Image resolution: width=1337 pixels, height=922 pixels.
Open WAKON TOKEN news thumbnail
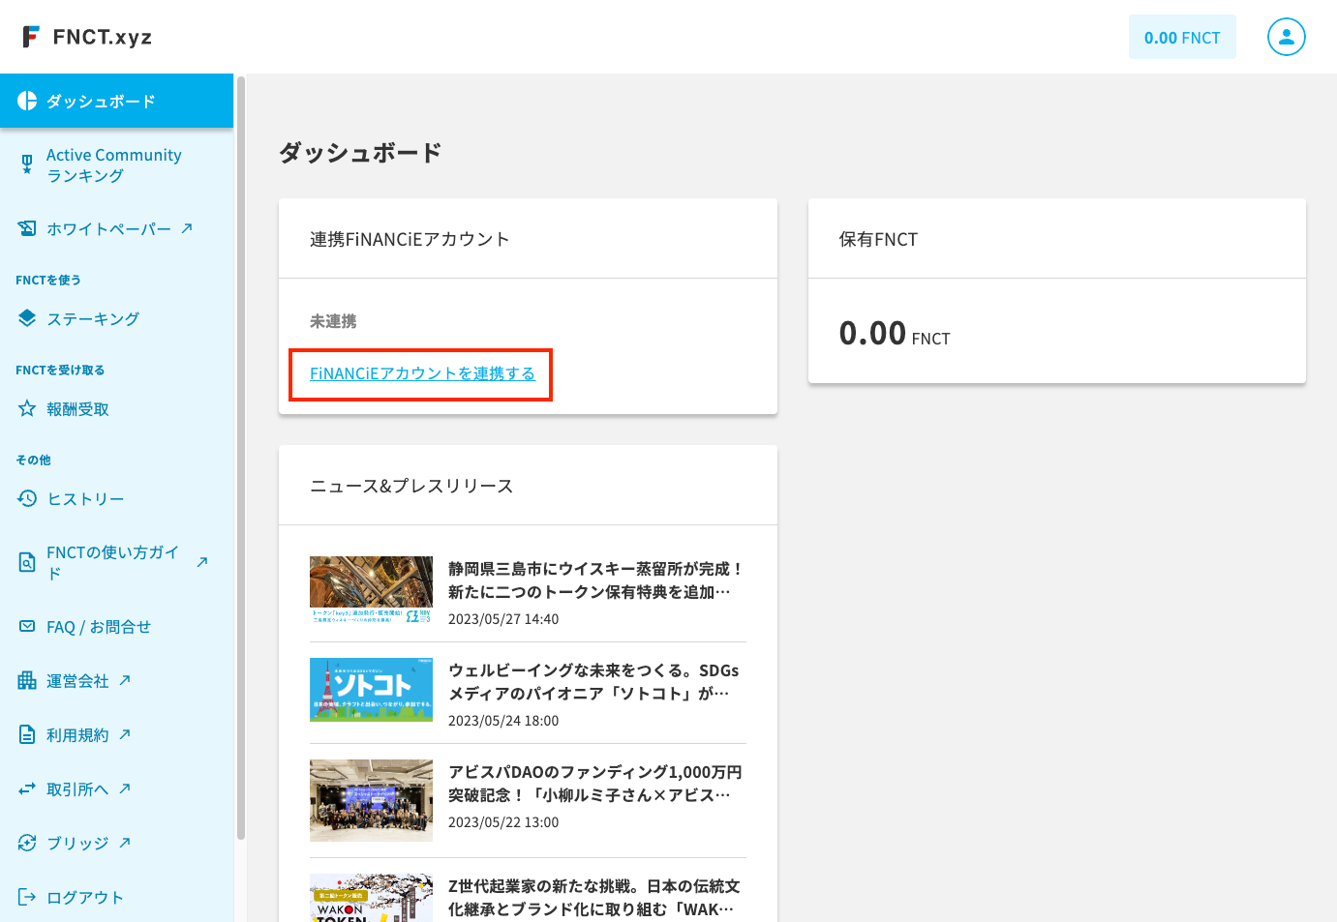[x=371, y=898]
